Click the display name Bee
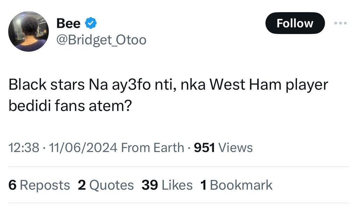 pyautogui.click(x=68, y=24)
